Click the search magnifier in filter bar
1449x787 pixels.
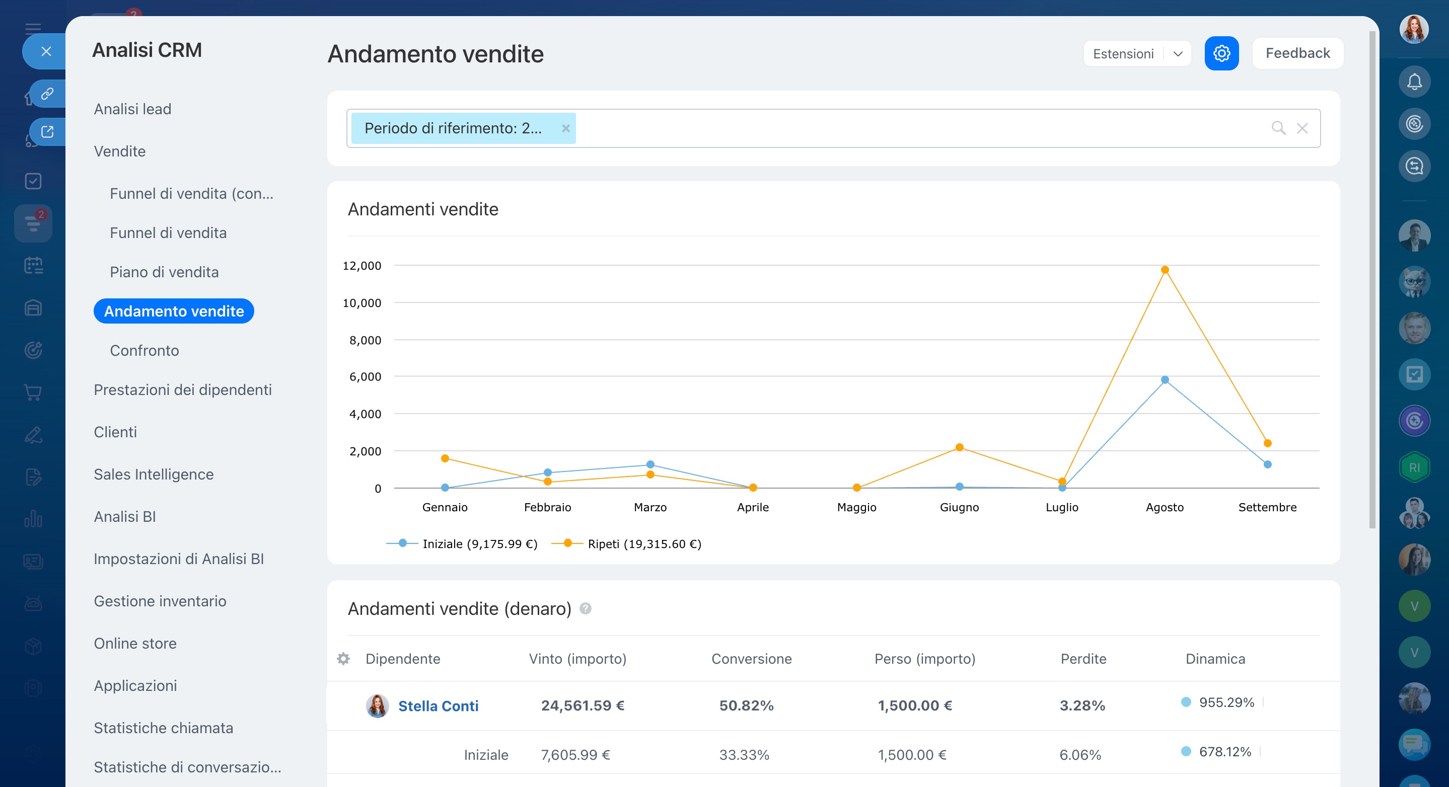1278,128
